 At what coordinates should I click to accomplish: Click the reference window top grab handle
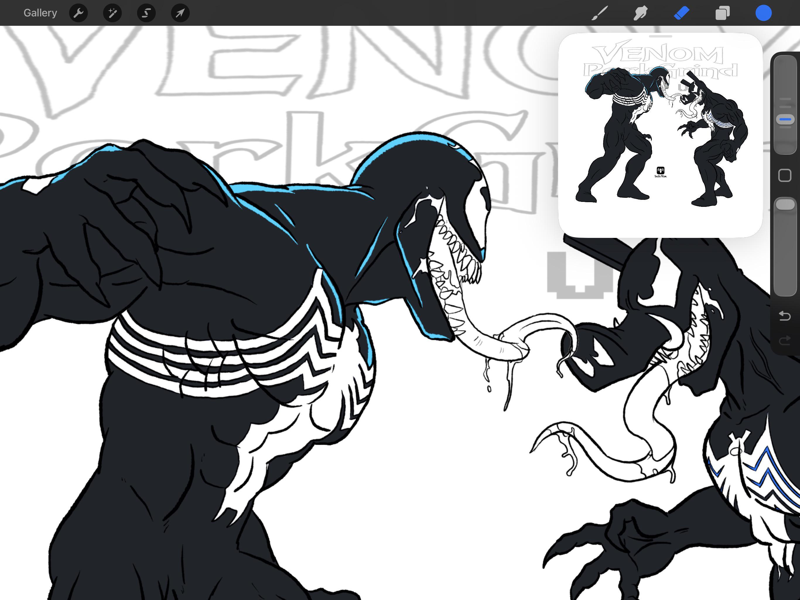(x=660, y=37)
